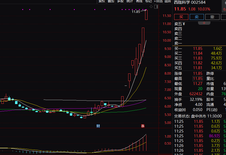This screenshot has height=155, width=226.
Task: Click the 量比 label
Action: click(x=210, y=79)
